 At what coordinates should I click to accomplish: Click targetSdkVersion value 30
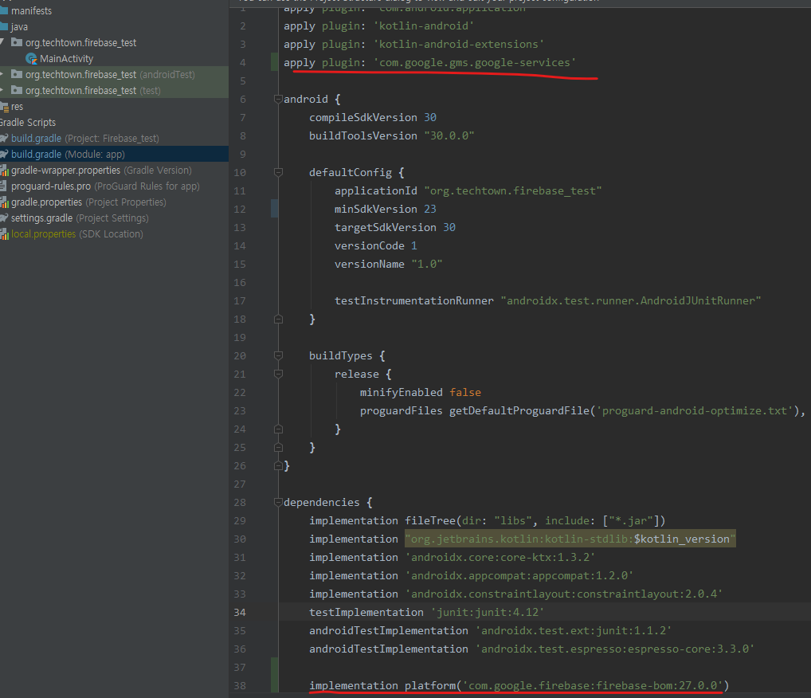tap(449, 227)
